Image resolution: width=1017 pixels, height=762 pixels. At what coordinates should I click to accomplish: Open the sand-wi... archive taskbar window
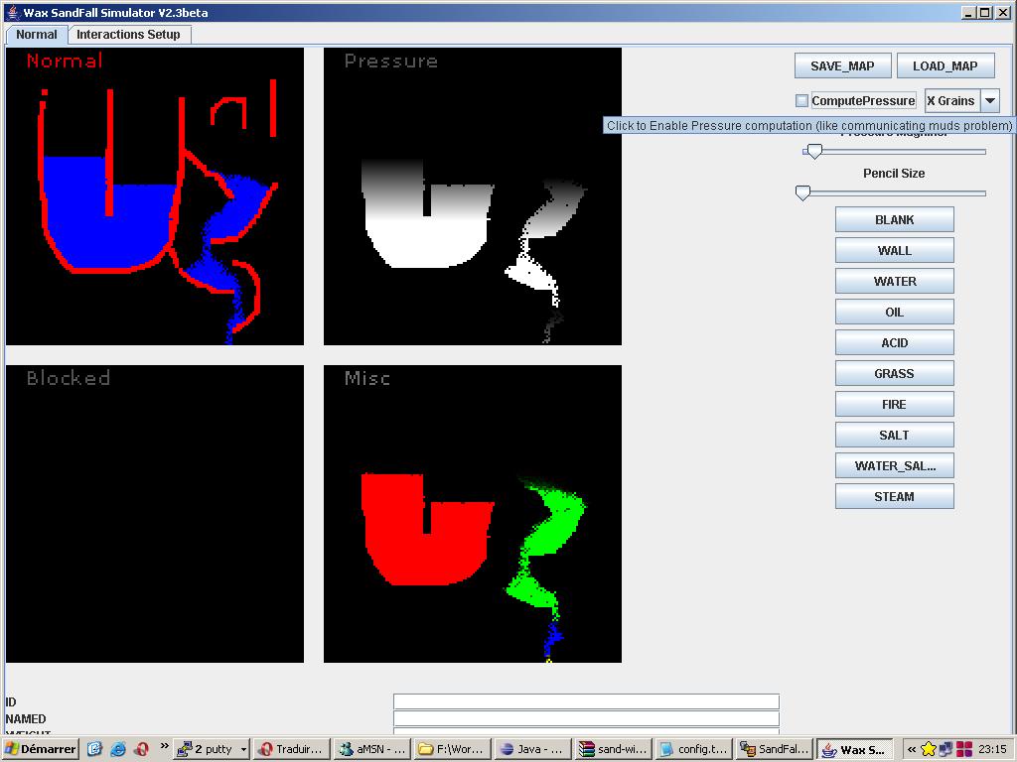(x=613, y=749)
